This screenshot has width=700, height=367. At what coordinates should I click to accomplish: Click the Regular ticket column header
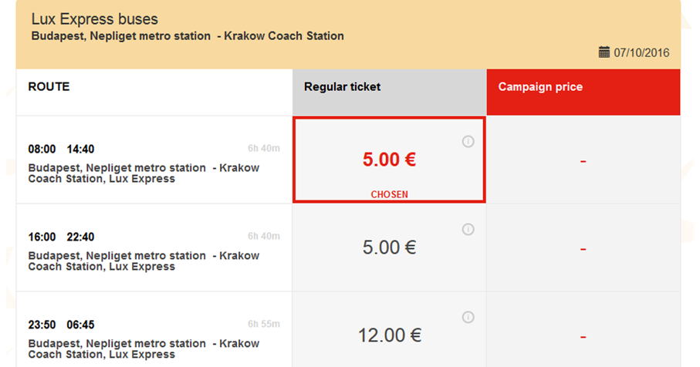coord(389,92)
